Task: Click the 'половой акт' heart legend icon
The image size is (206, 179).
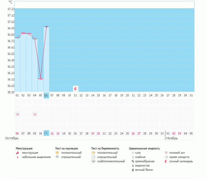Action: [166, 152]
